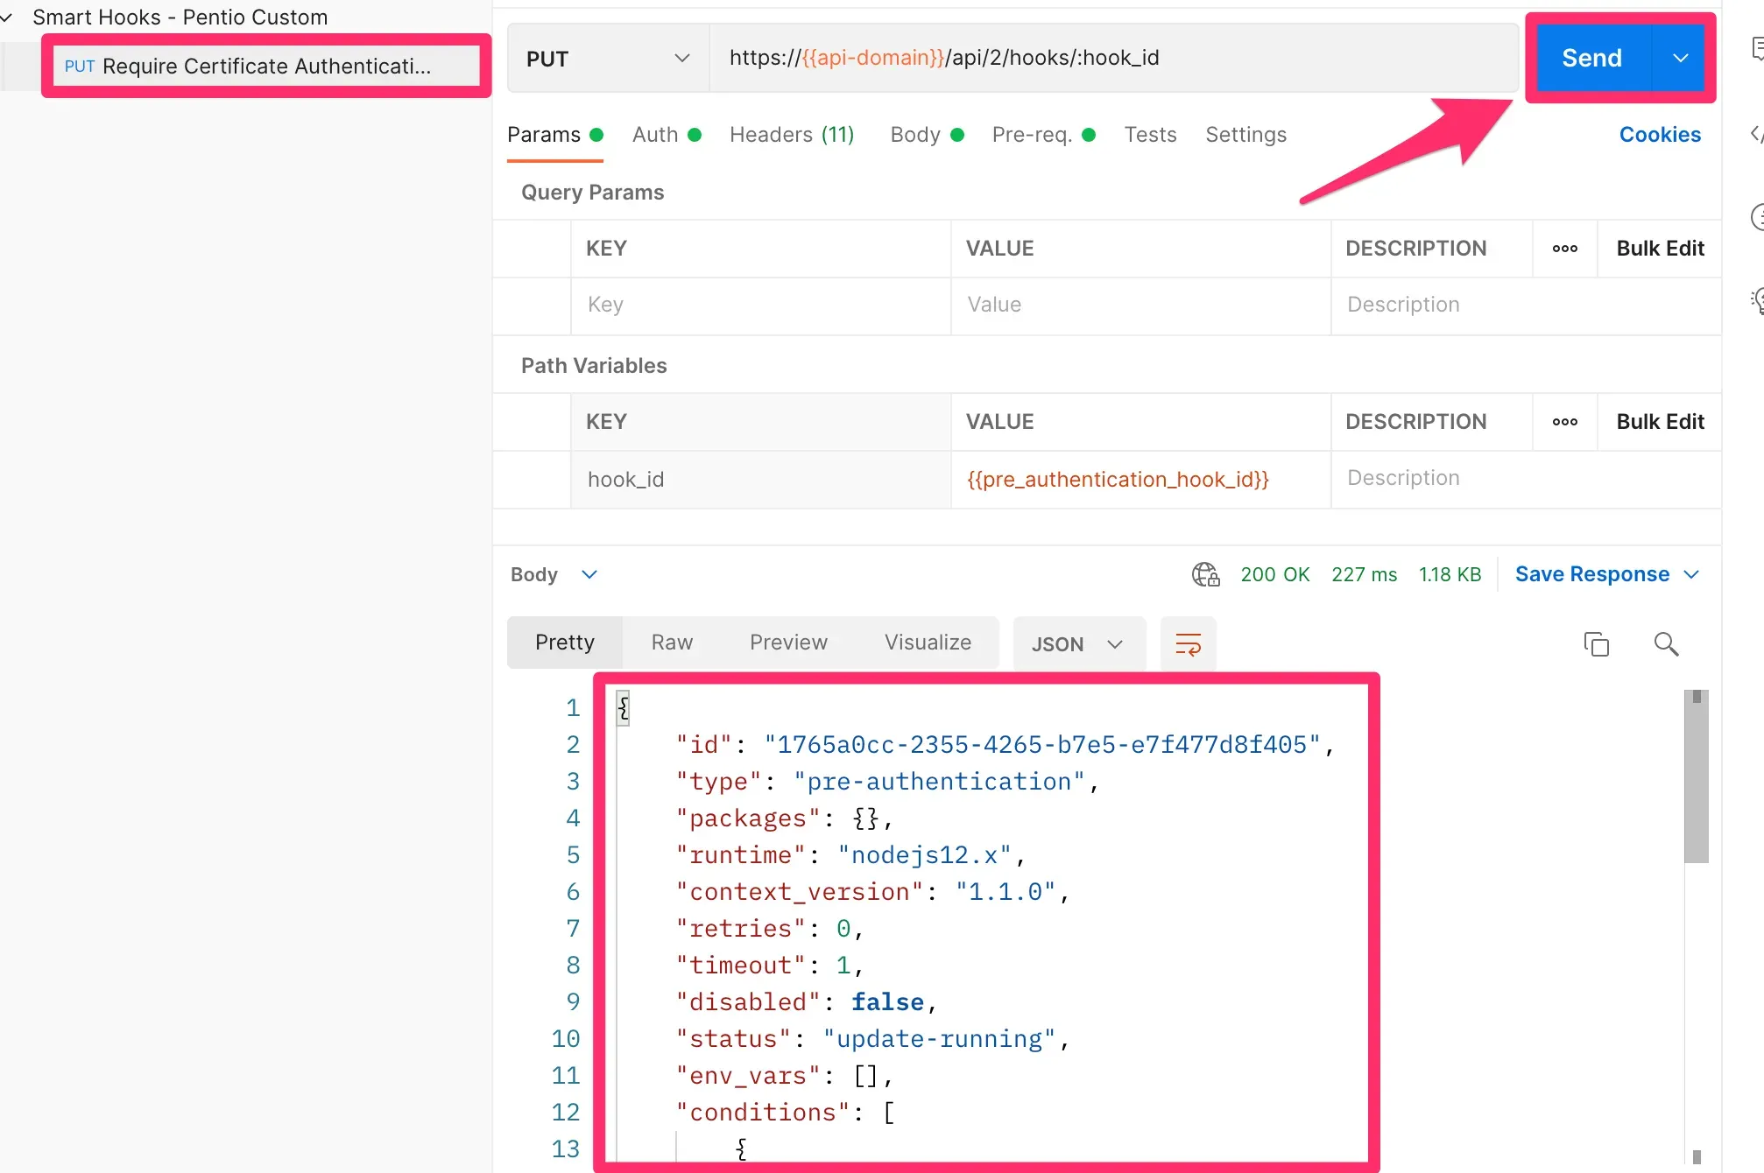Viewport: 1764px width, 1173px height.
Task: Expand the Send button arrow options
Action: [x=1680, y=58]
